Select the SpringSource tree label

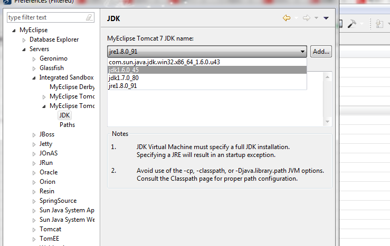coord(58,201)
